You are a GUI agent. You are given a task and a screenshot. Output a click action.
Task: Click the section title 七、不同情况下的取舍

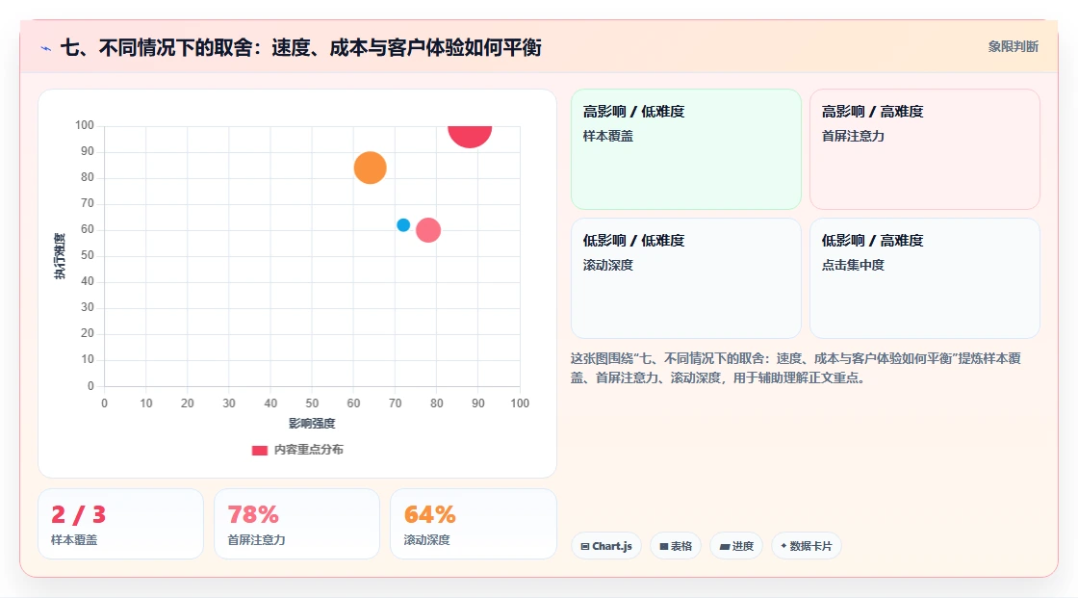click(x=301, y=47)
